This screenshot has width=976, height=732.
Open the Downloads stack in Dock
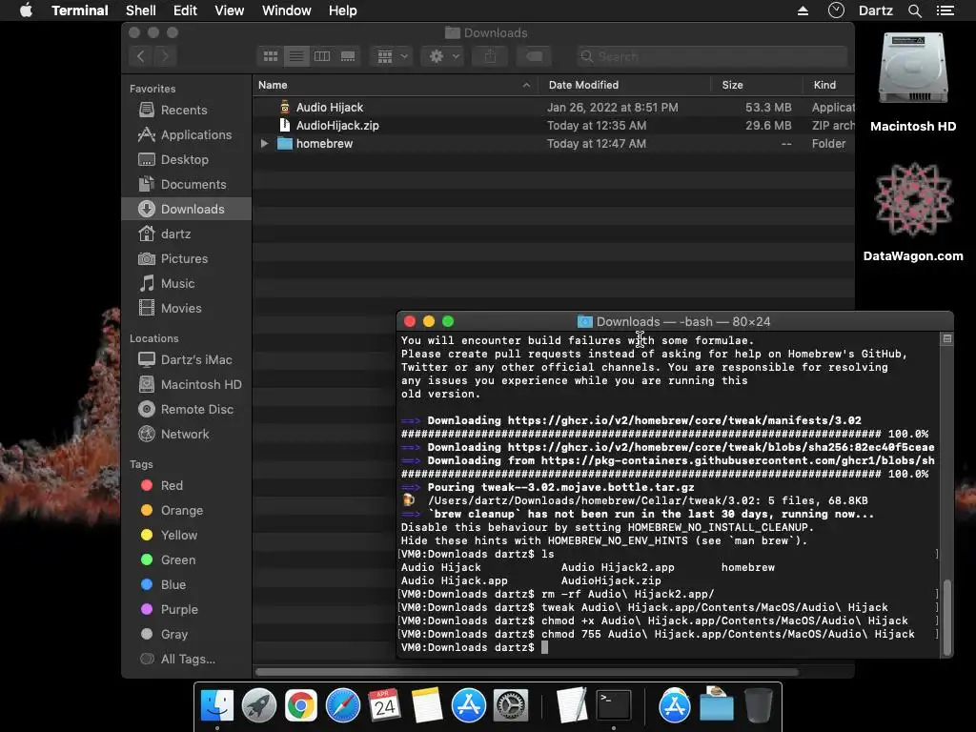pyautogui.click(x=717, y=706)
